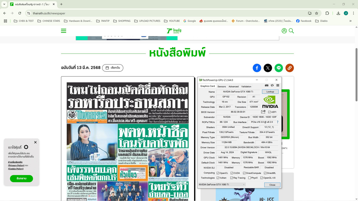Switch to the Sensors tab
This screenshot has width=358, height=201.
pyautogui.click(x=222, y=87)
